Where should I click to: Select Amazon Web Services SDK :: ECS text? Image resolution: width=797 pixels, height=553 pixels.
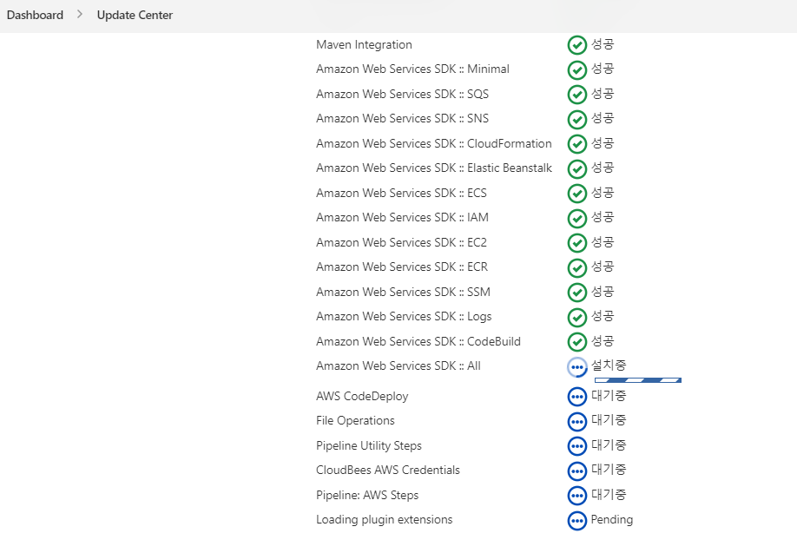click(402, 193)
